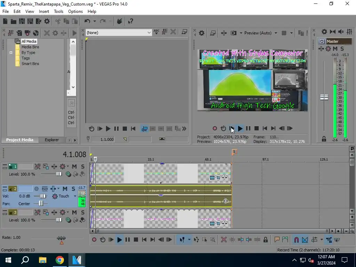Adjust the Master volume fader
Viewport: 356px width, 267px height.
coord(324,97)
